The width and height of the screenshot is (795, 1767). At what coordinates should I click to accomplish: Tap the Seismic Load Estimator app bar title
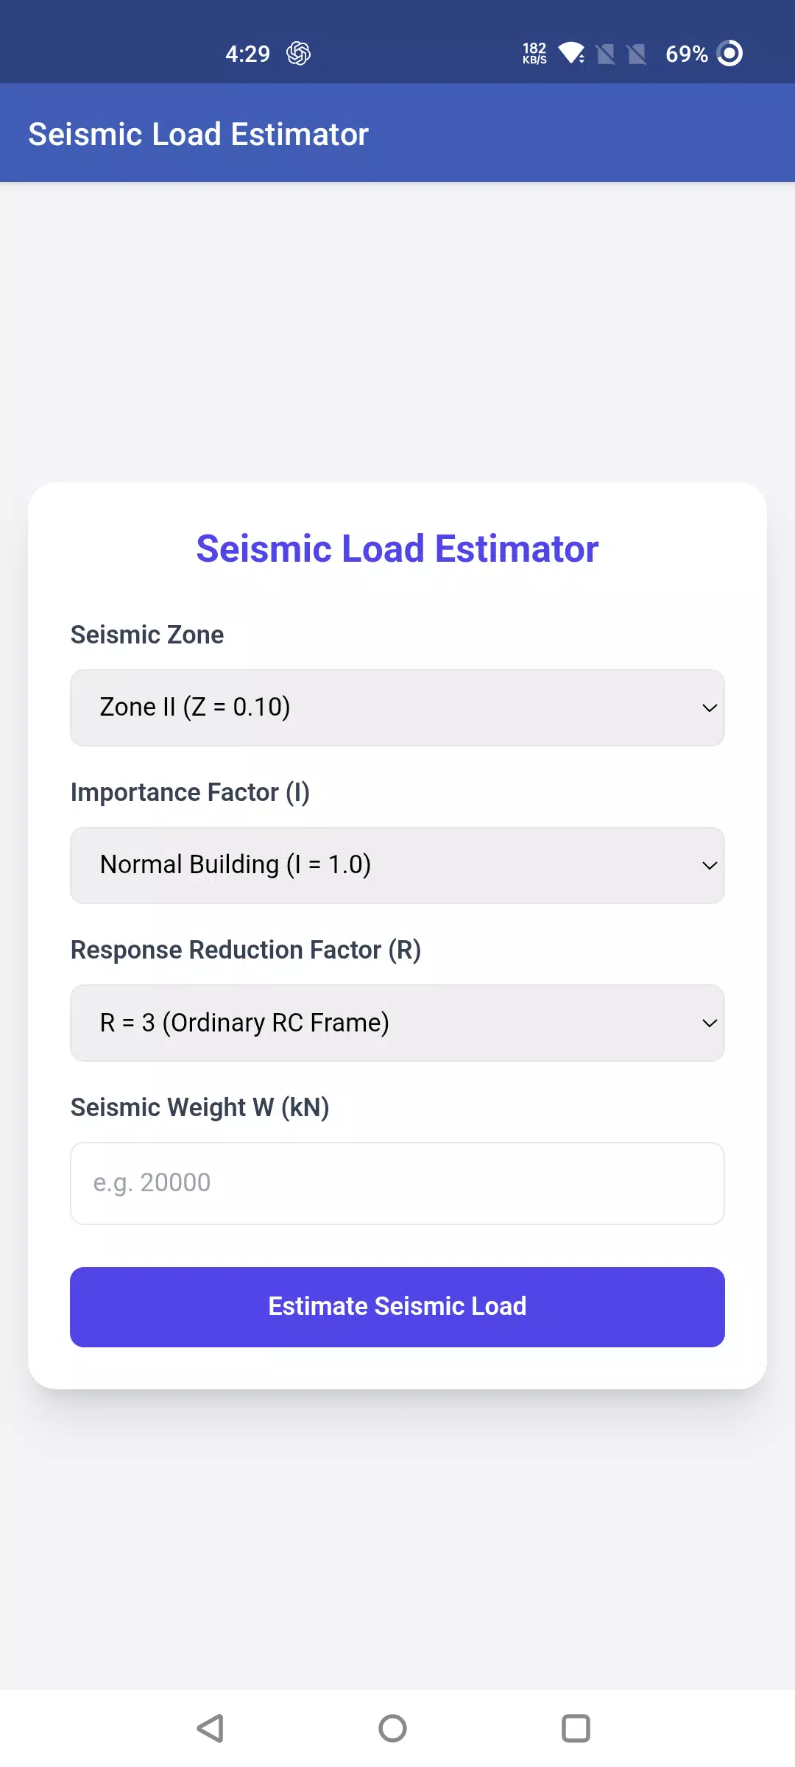coord(199,134)
